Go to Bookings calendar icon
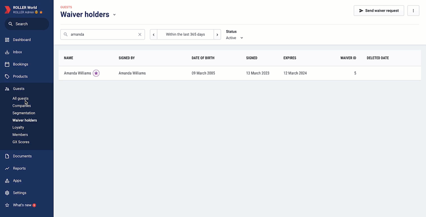The height and width of the screenshot is (217, 426). pyautogui.click(x=7, y=64)
